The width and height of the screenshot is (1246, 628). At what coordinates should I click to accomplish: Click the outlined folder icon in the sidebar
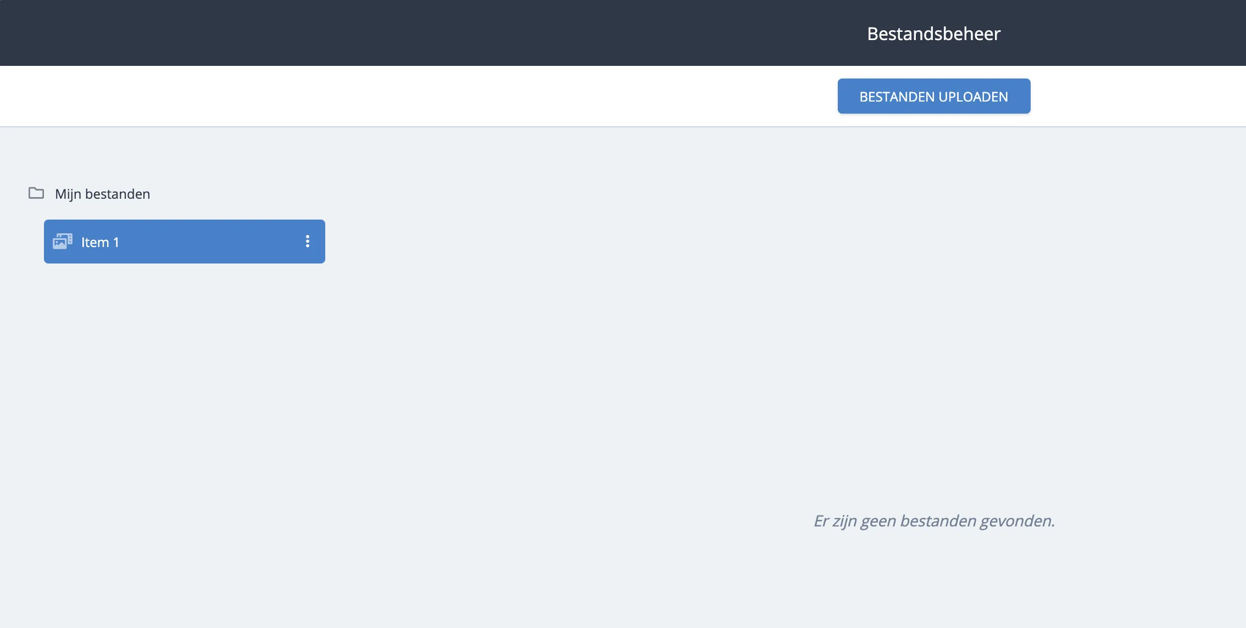(x=36, y=193)
